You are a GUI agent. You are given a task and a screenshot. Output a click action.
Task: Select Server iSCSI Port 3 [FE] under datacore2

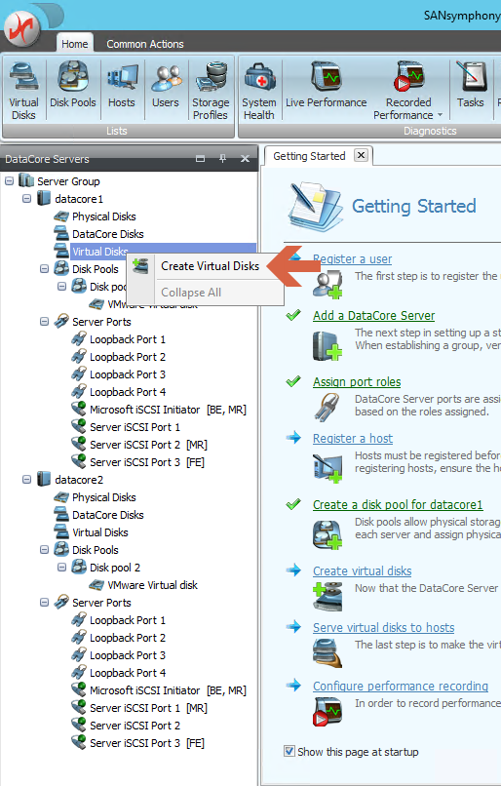point(147,743)
